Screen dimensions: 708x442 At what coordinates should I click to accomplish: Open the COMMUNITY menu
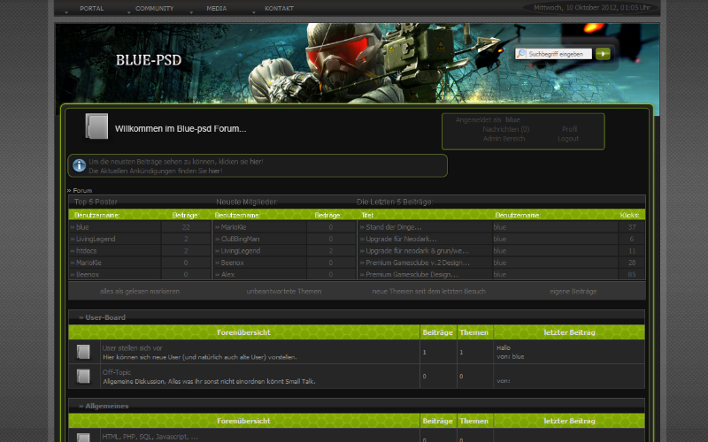[x=154, y=8]
